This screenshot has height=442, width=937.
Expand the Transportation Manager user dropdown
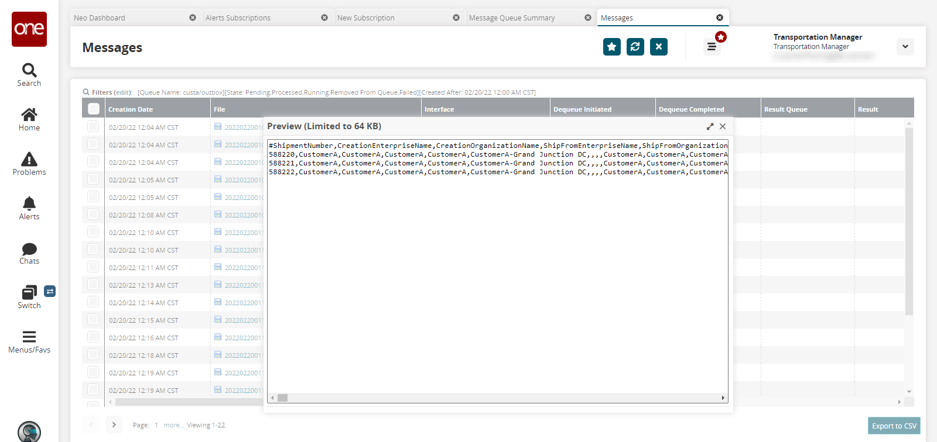pos(905,47)
